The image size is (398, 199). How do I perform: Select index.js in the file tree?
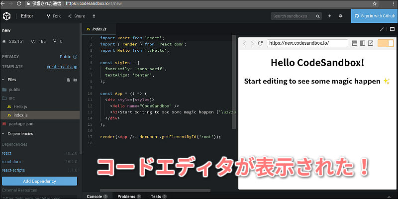[x=40, y=115]
